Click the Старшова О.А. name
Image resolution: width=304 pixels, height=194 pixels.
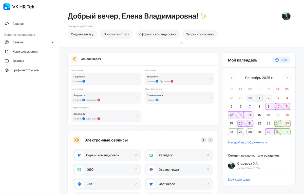coord(248,164)
